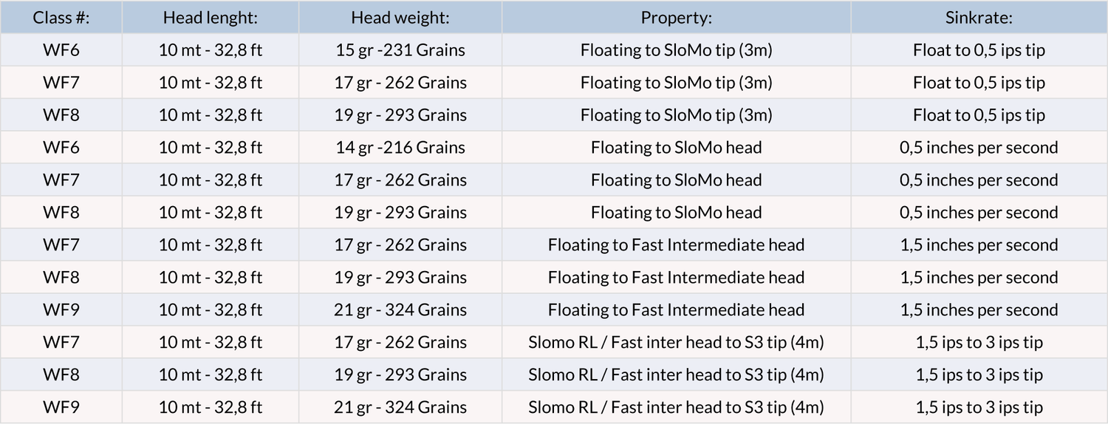This screenshot has height=424, width=1108.
Task: Select SloMo tip property in first WF6 row
Action: [x=676, y=50]
